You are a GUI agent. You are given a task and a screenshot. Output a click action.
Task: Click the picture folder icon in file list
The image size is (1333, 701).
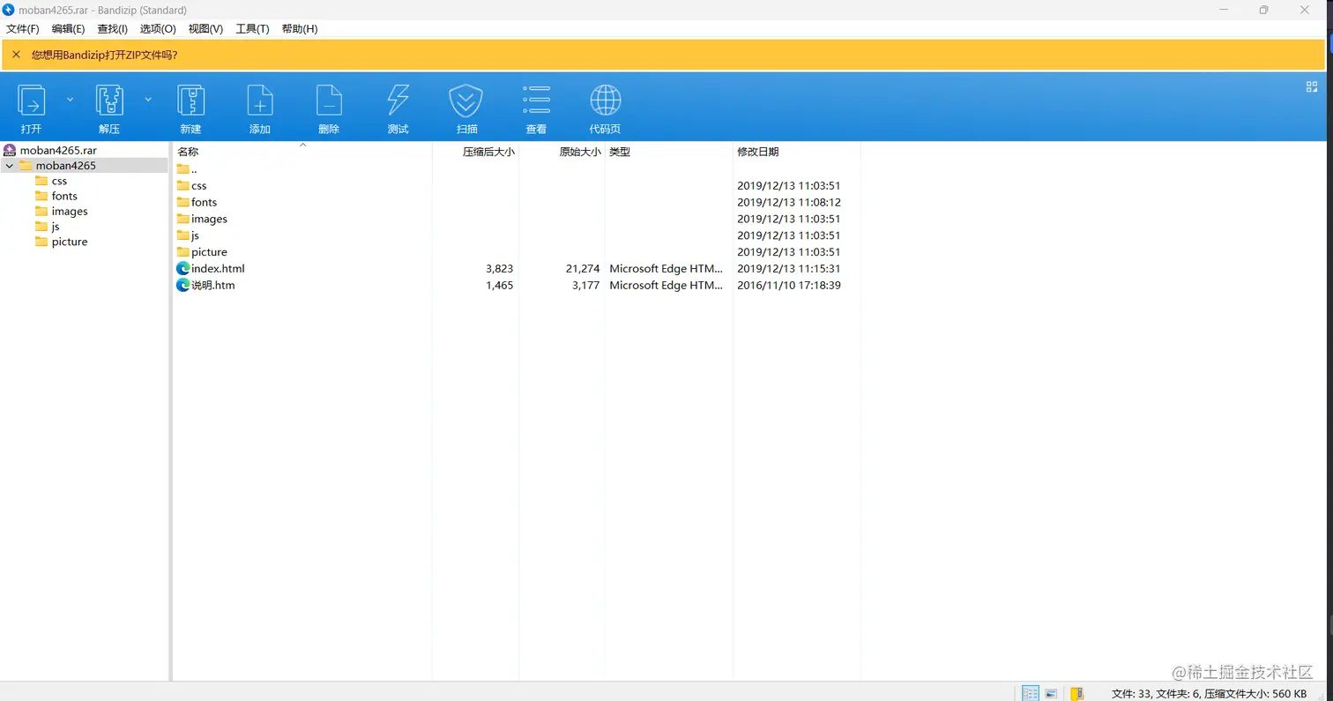(183, 252)
